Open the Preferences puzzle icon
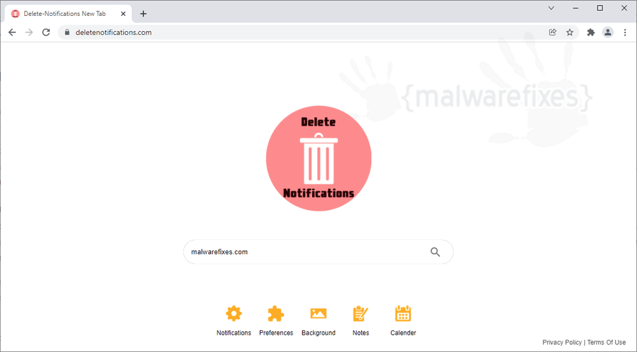Image resolution: width=637 pixels, height=352 pixels. tap(276, 313)
